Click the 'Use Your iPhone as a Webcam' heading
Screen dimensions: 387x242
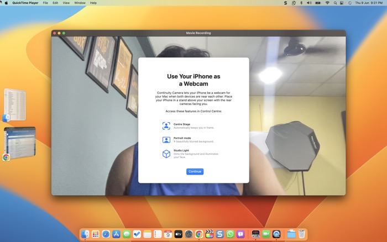tap(193, 80)
